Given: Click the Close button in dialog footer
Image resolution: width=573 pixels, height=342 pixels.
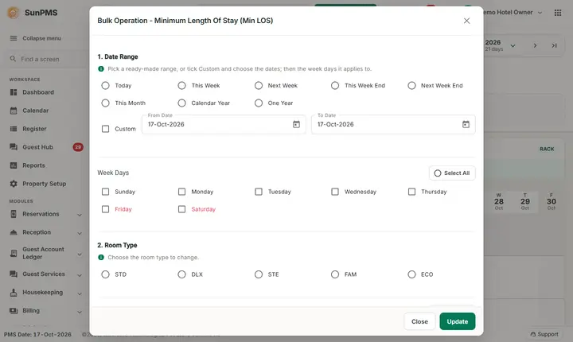Looking at the screenshot, I should coord(419,321).
